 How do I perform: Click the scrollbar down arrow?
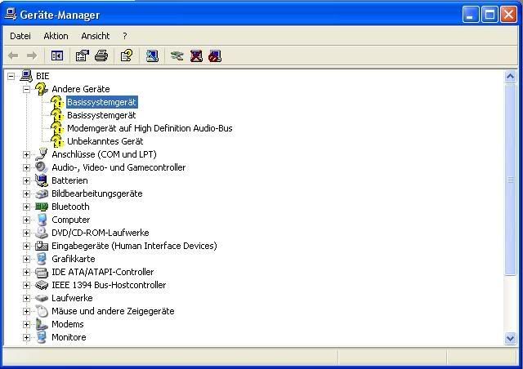pyautogui.click(x=510, y=338)
